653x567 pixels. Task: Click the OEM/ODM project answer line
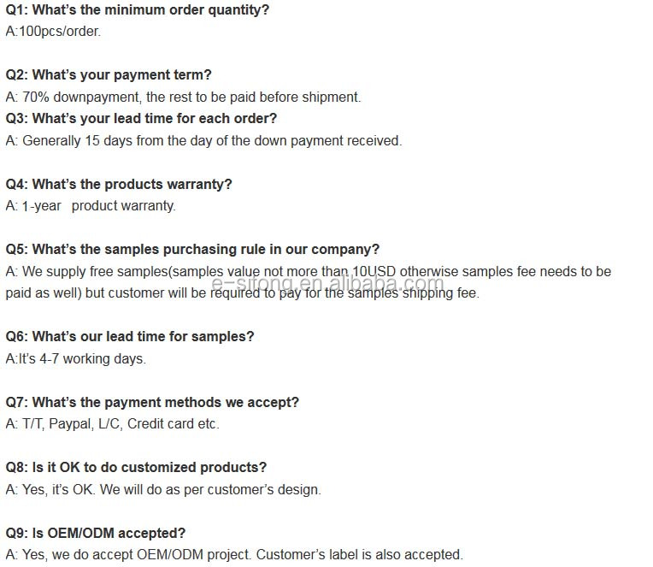click(x=234, y=555)
